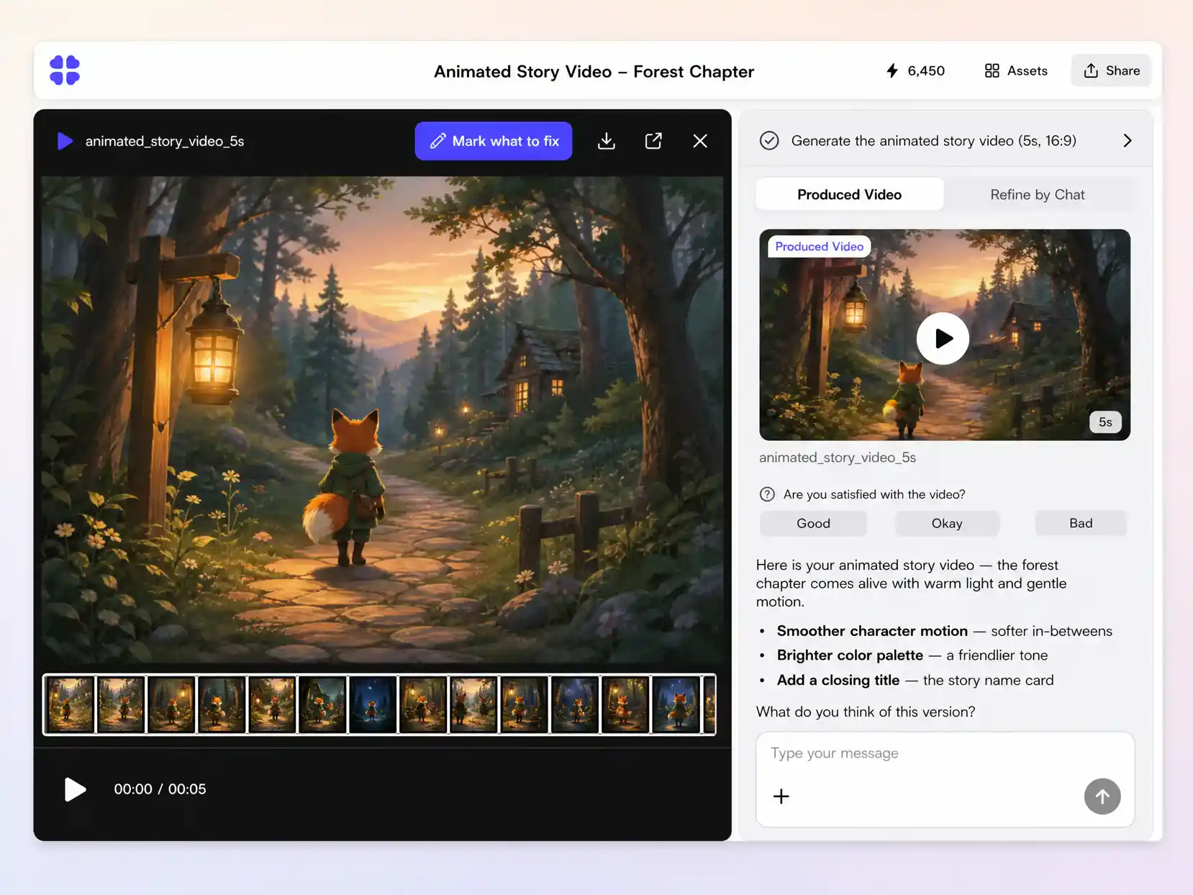
Task: Click the 5s duration badge
Action: (1105, 422)
